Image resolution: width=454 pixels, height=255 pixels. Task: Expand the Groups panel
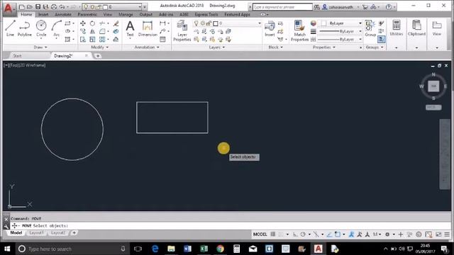pos(375,47)
